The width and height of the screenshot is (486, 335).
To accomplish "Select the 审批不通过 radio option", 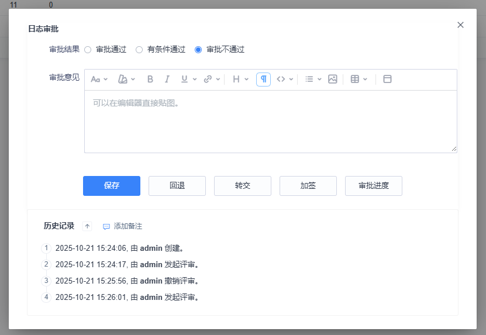I will coord(198,50).
